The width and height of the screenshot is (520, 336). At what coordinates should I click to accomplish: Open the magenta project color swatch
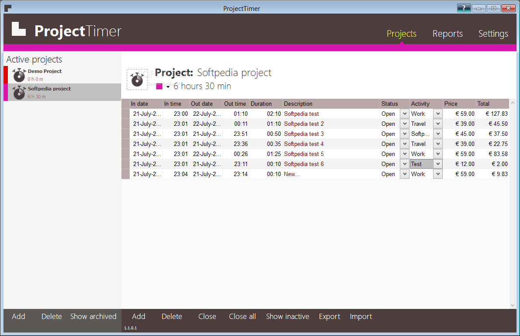(x=159, y=86)
